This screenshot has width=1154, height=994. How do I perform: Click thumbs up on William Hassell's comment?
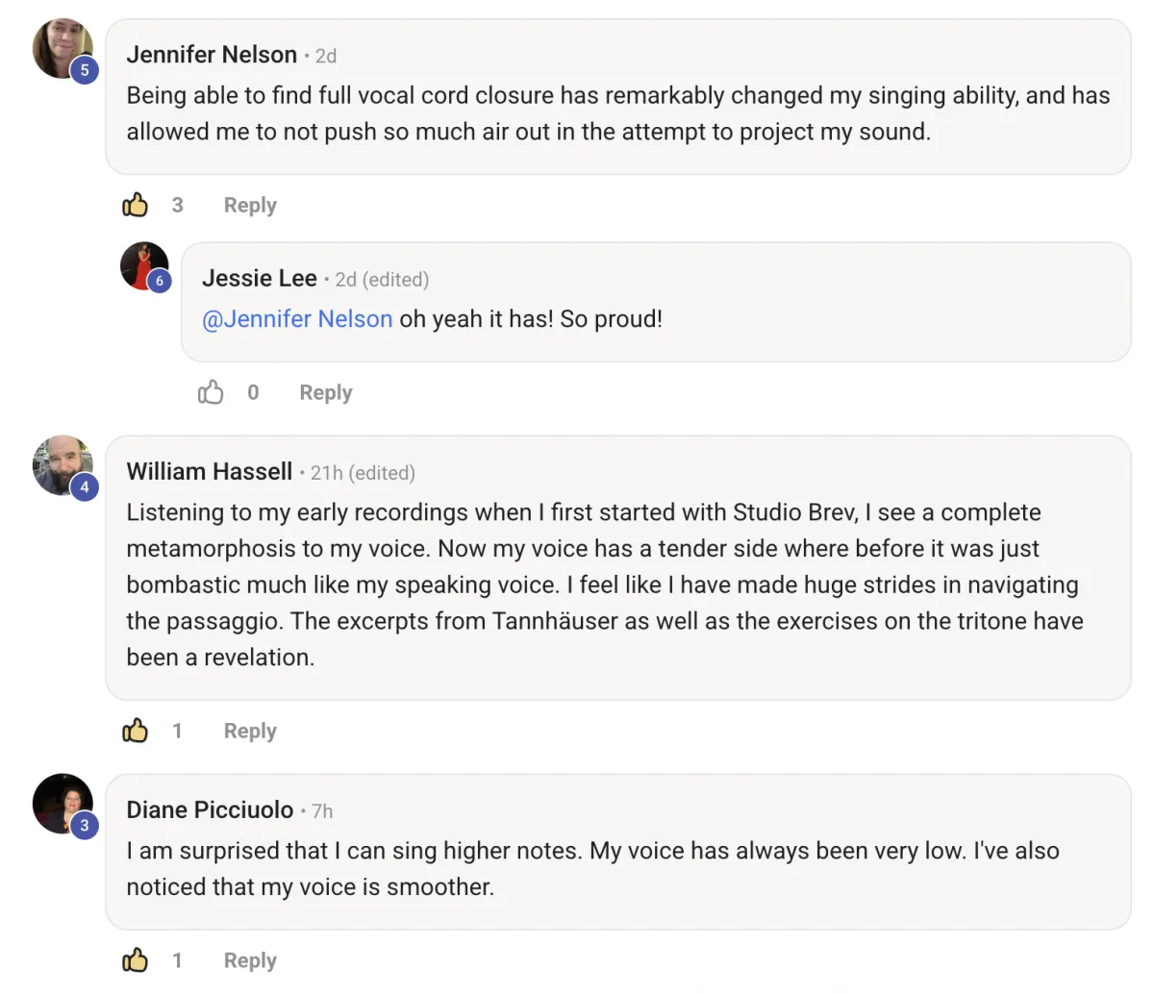pyautogui.click(x=136, y=731)
